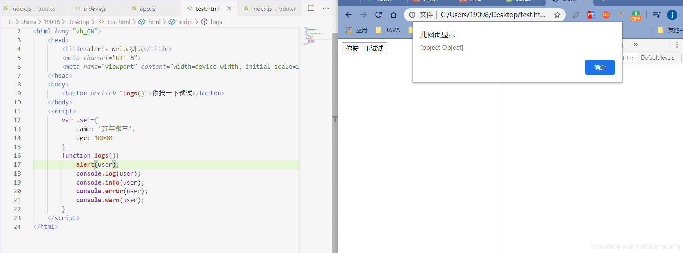The height and width of the screenshot is (253, 683).
Task: Reload the test.html page in Chrome
Action: 378,15
